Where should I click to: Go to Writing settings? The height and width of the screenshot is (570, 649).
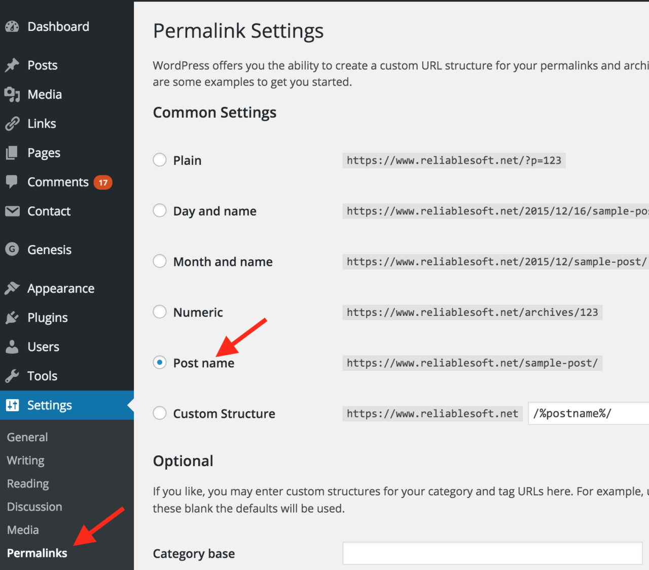(25, 460)
